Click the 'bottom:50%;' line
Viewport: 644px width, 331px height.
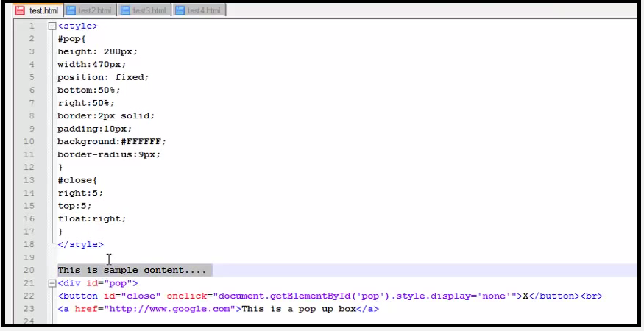coord(89,90)
